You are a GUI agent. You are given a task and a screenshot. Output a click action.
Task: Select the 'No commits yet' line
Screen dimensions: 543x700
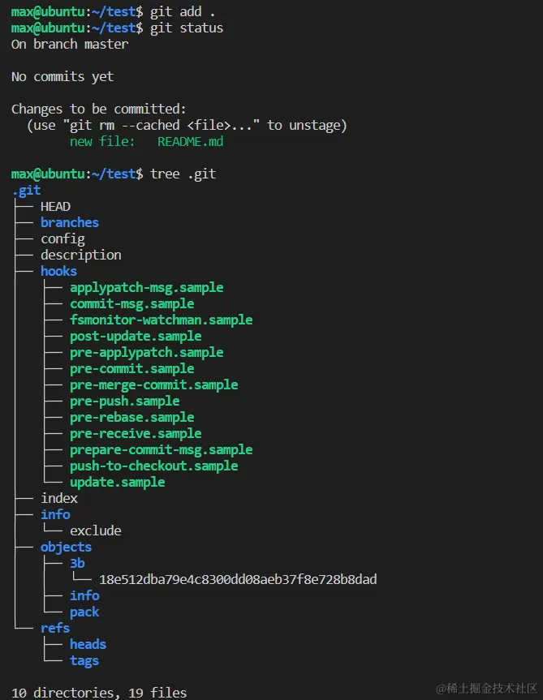click(62, 76)
